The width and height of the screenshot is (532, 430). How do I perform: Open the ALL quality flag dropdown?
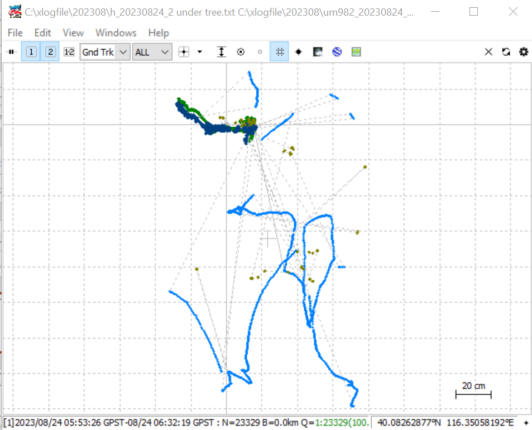tap(152, 52)
